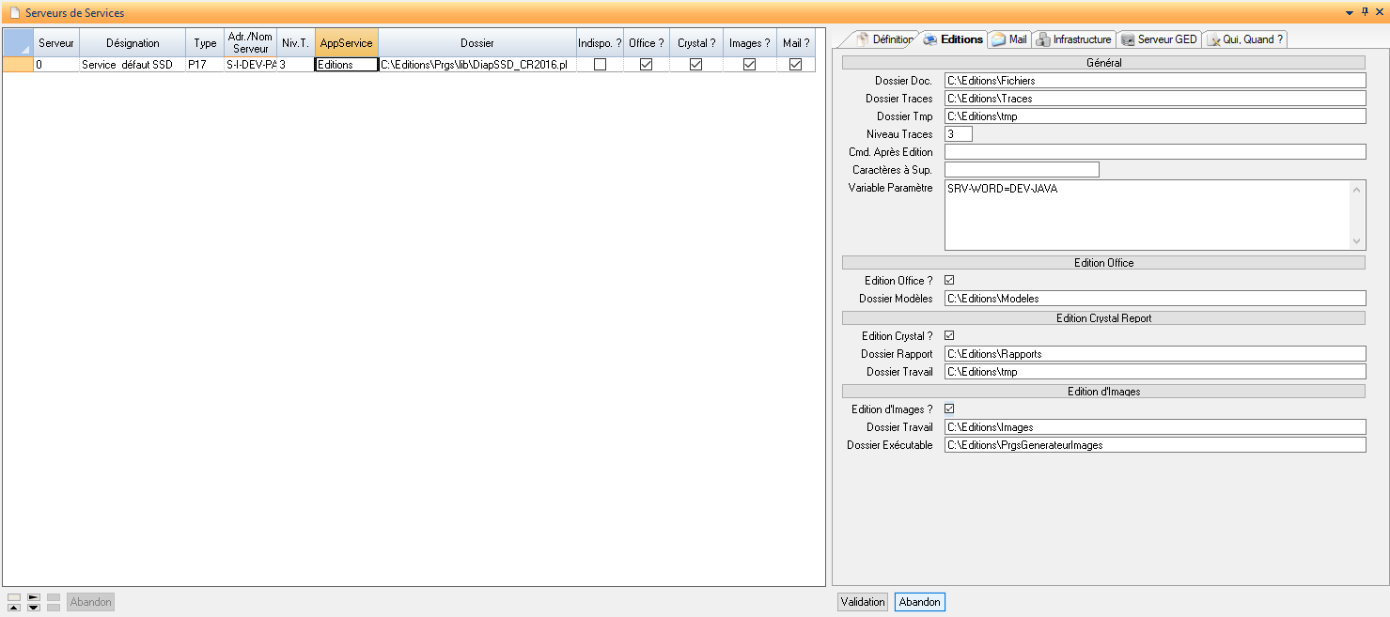Select the Qui, Quand ? tab

tap(1246, 39)
